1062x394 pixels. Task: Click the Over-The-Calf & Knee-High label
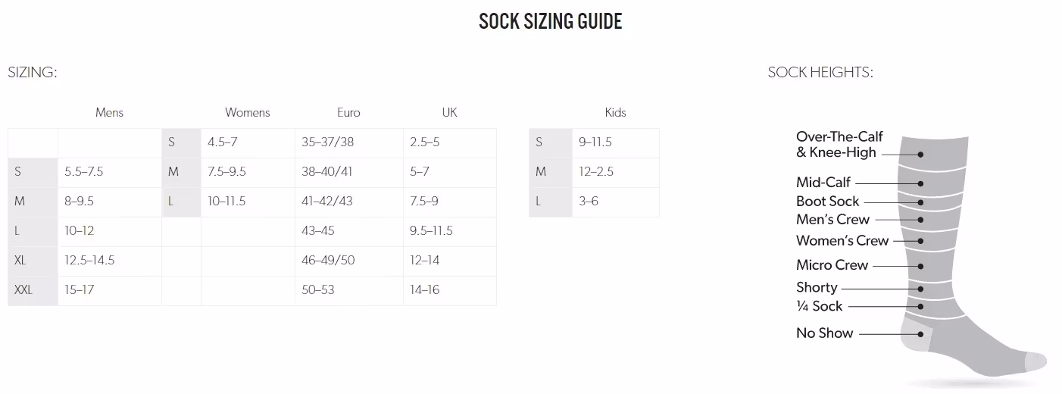coord(839,144)
